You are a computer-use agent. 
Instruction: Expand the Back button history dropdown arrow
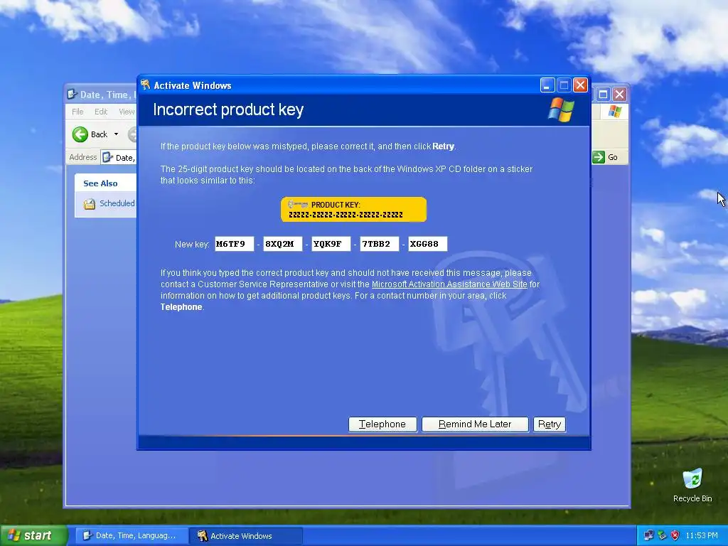pyautogui.click(x=116, y=134)
